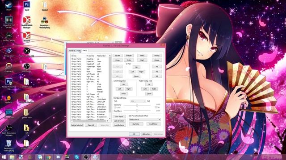Bind the R3 button
Image resolution: width=286 pixels, height=160 pixels.
157,76
